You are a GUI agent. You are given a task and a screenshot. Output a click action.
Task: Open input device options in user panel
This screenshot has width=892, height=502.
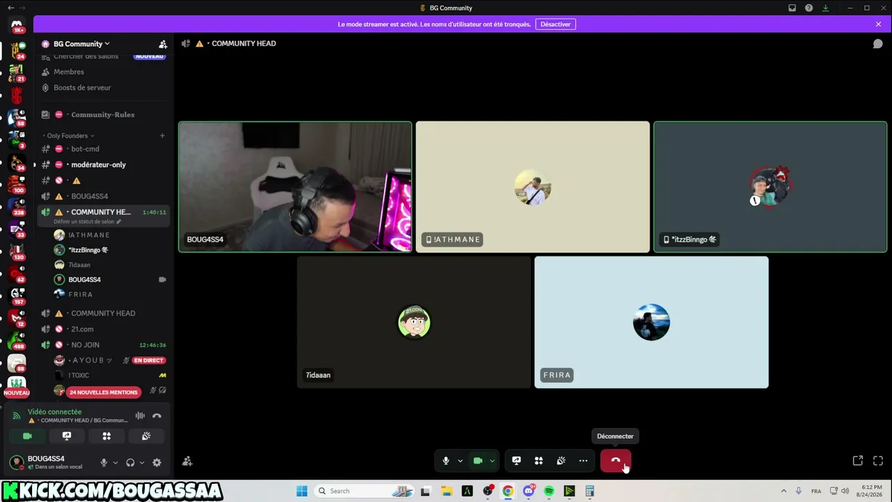[115, 462]
